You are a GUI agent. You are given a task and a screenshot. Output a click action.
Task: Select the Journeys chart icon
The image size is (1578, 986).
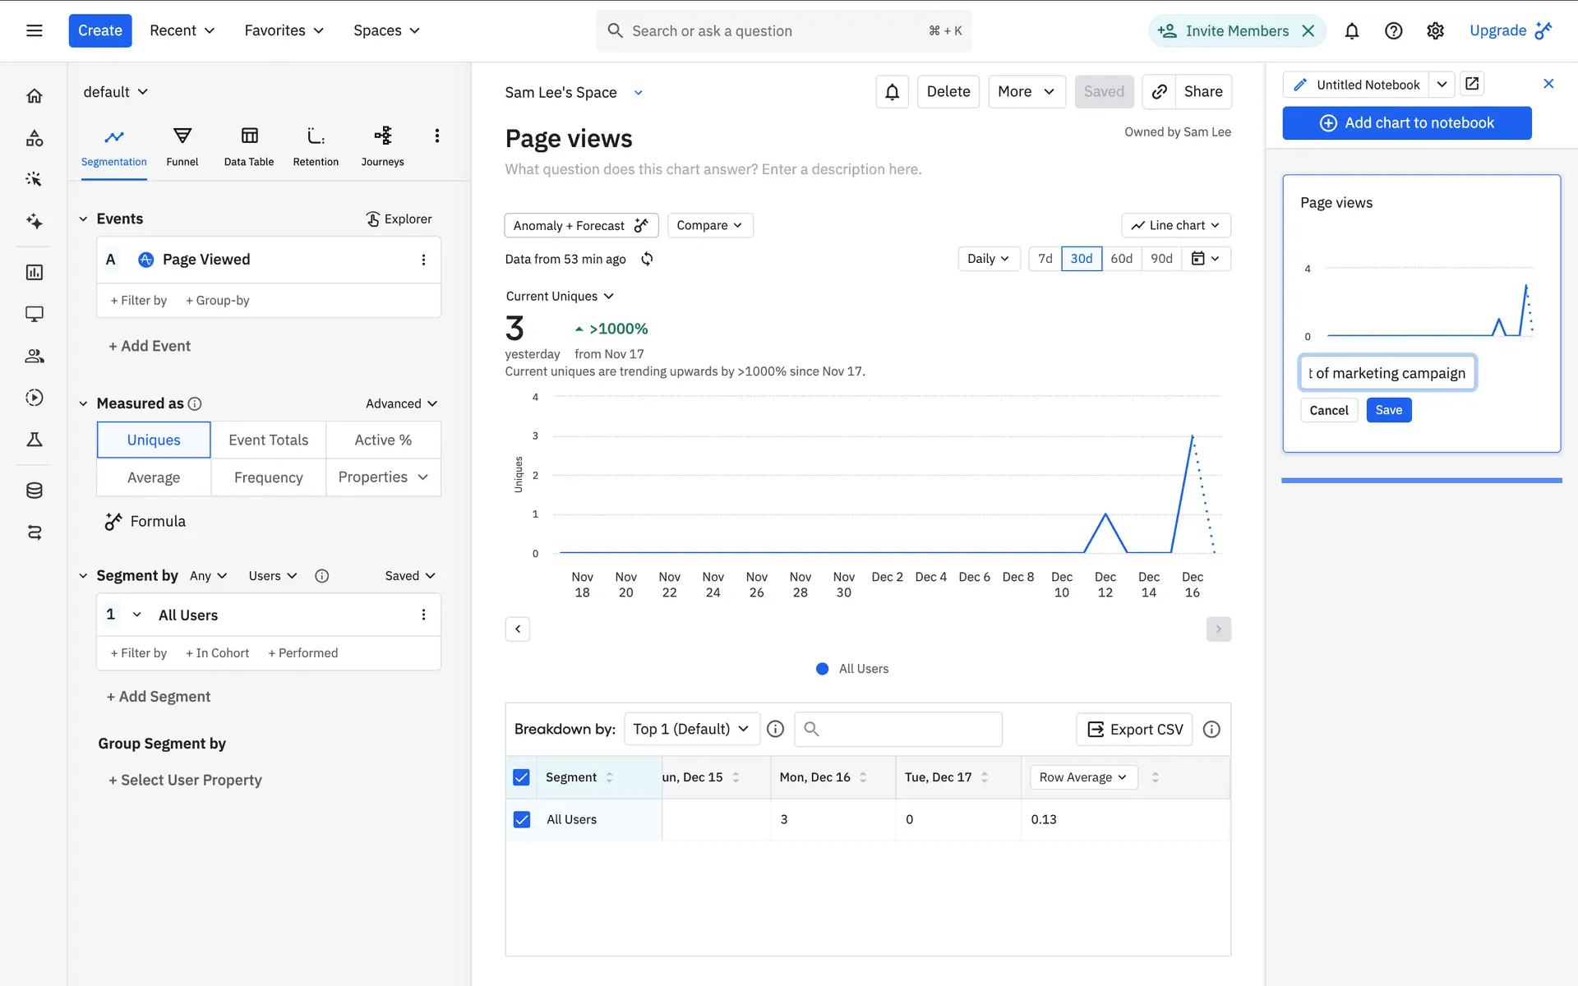click(x=382, y=136)
